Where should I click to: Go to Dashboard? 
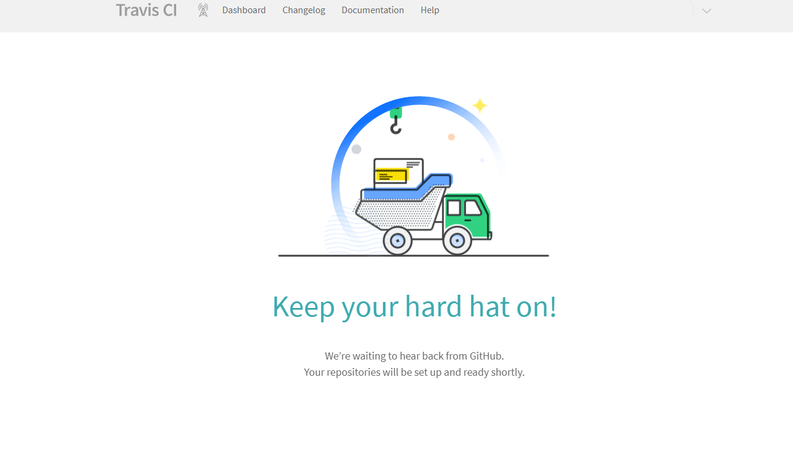pyautogui.click(x=244, y=10)
